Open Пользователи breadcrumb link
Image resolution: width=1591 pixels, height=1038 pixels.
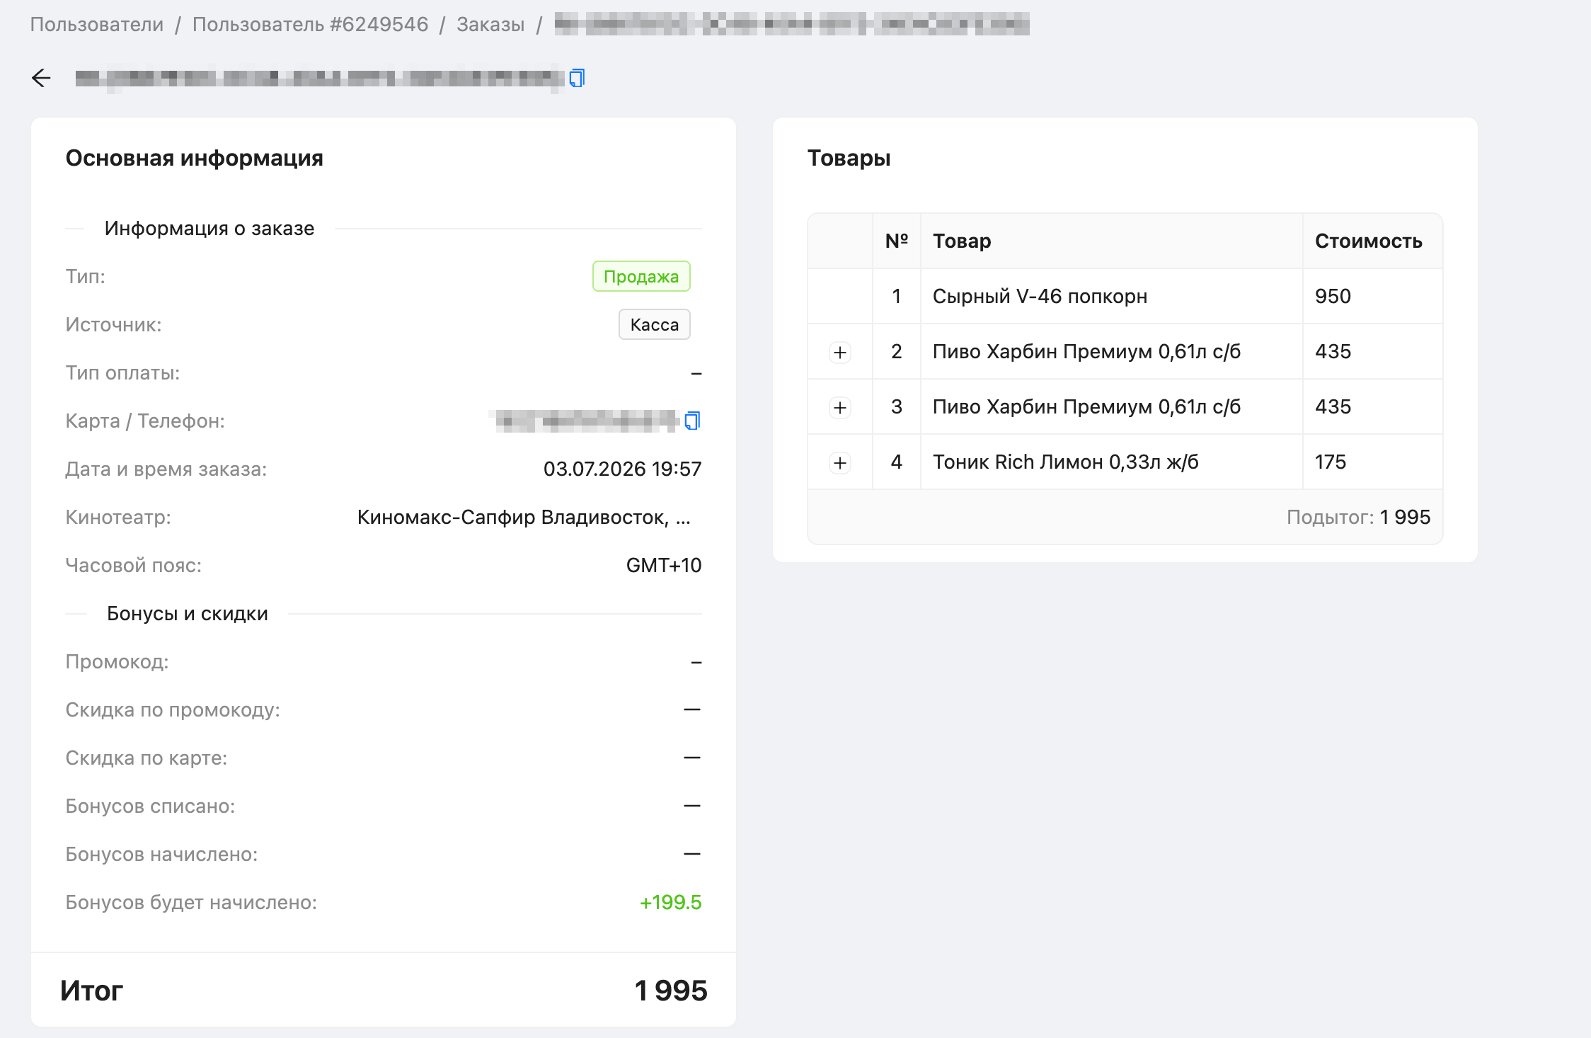point(97,24)
